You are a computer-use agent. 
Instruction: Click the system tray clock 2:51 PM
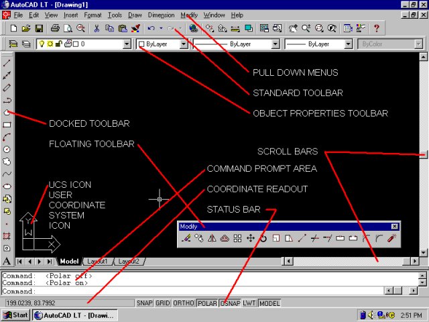pos(411,315)
